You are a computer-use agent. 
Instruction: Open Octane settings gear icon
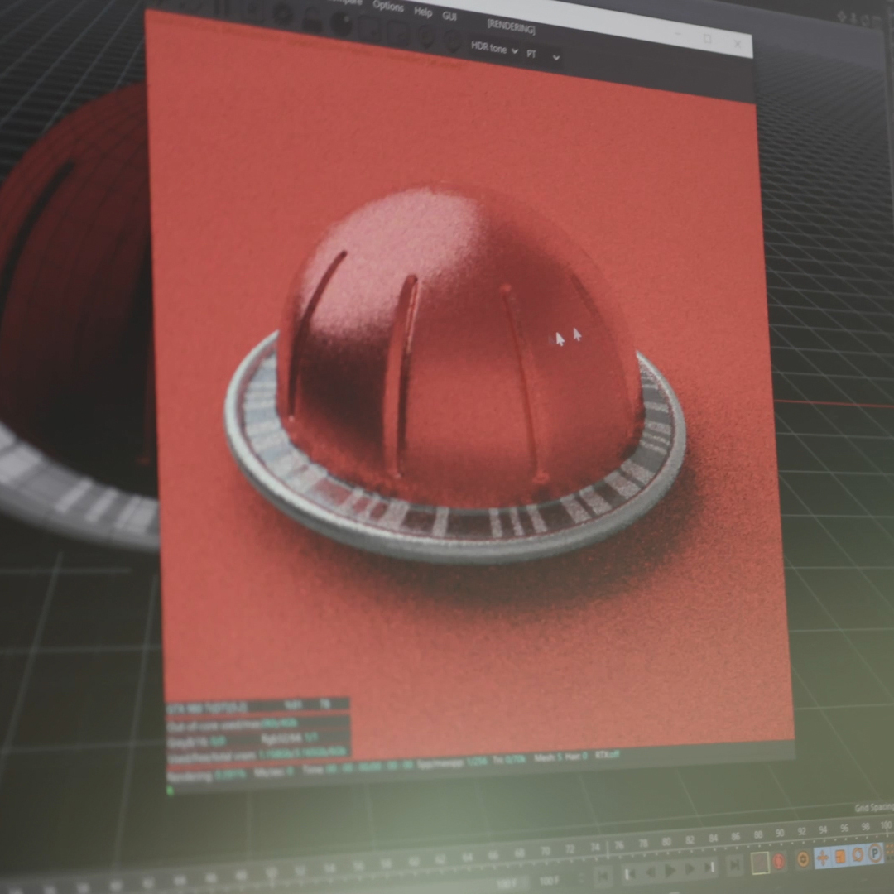pyautogui.click(x=282, y=16)
